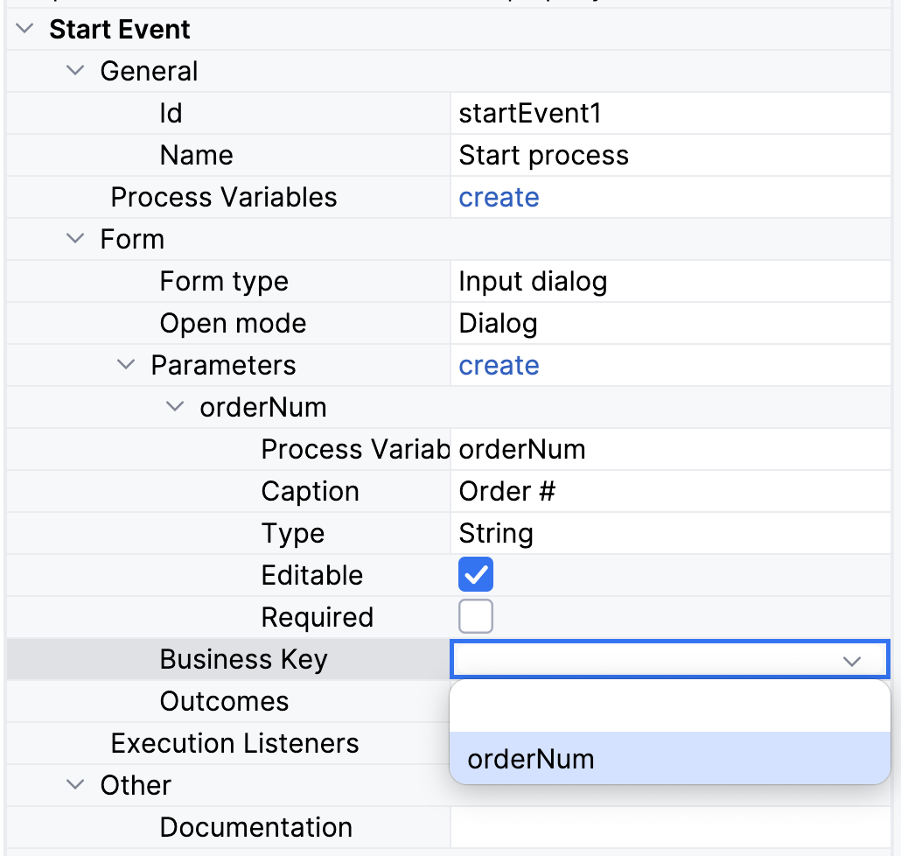
Task: Change the Type value String
Action: coord(669,534)
